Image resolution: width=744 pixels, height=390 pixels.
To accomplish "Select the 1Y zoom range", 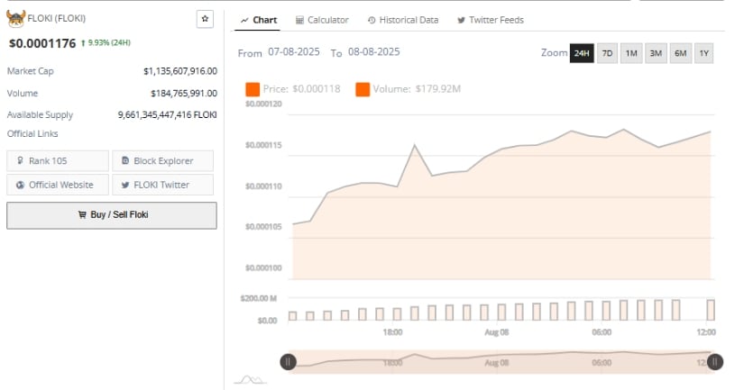I will coord(704,53).
